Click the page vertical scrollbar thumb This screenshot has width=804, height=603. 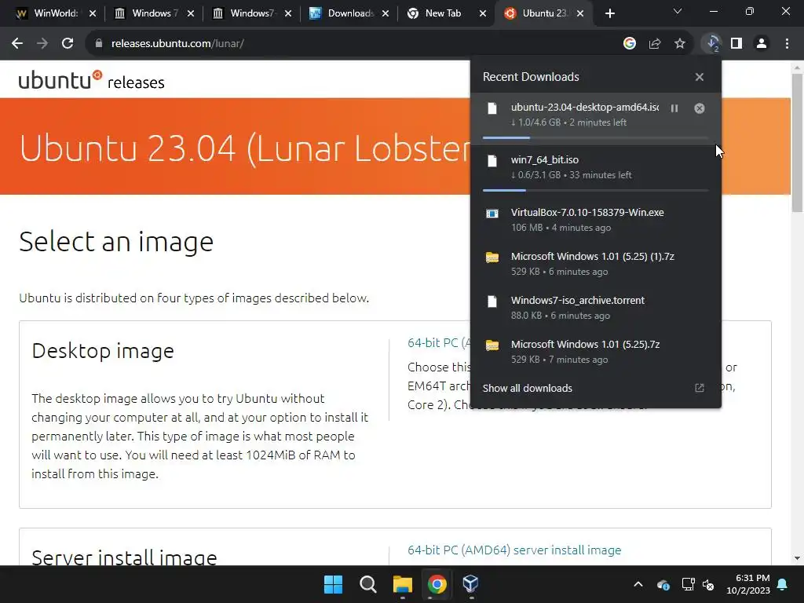797,143
